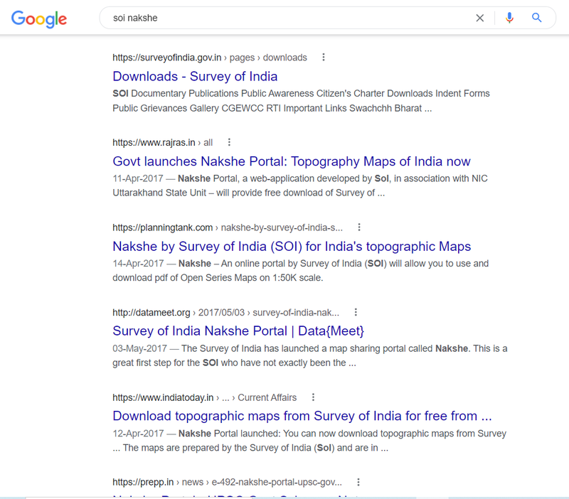Click the snippet dated 03-May-2017
This screenshot has width=569, height=499.
coord(310,355)
